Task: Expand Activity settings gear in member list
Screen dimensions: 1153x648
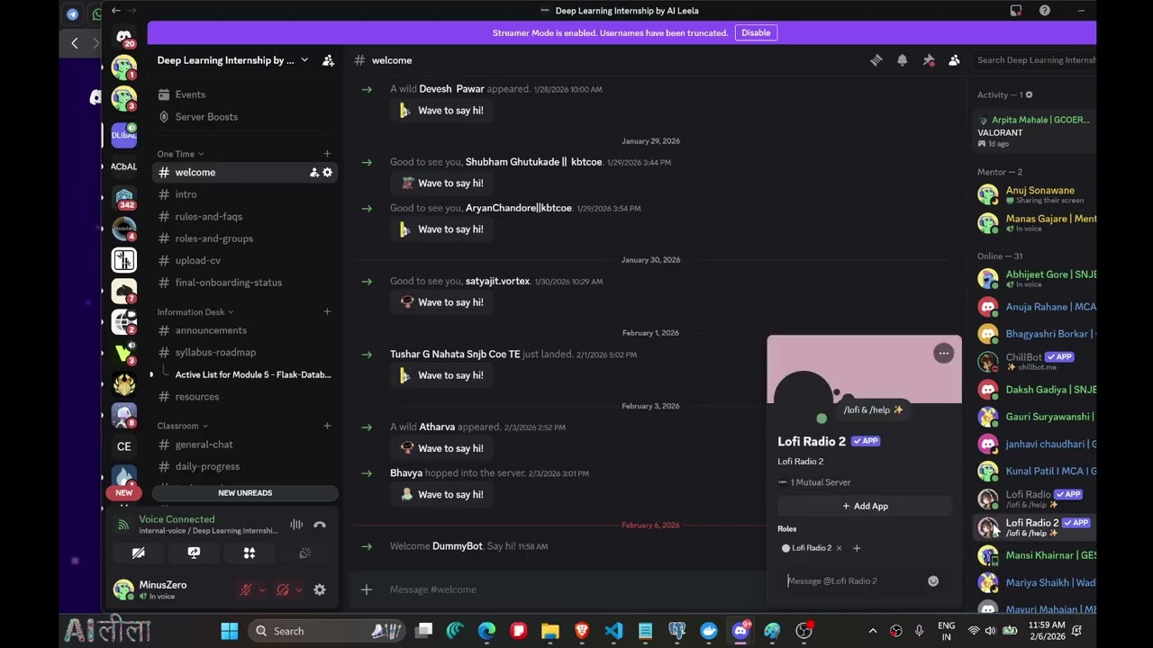Action: tap(1029, 94)
